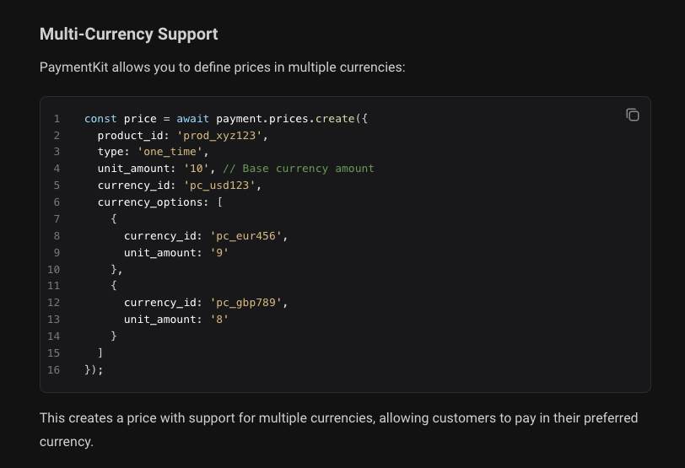Click line number 6 beside currency_options
685x468 pixels.
(57, 202)
